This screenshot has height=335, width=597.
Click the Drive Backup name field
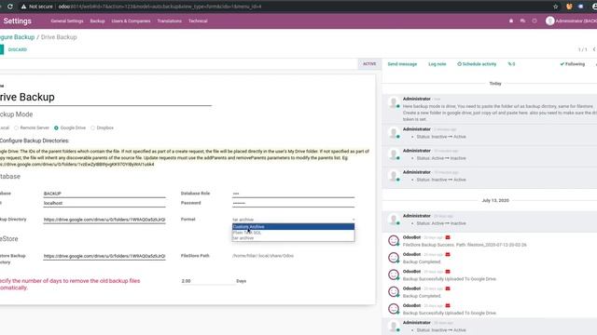105,97
